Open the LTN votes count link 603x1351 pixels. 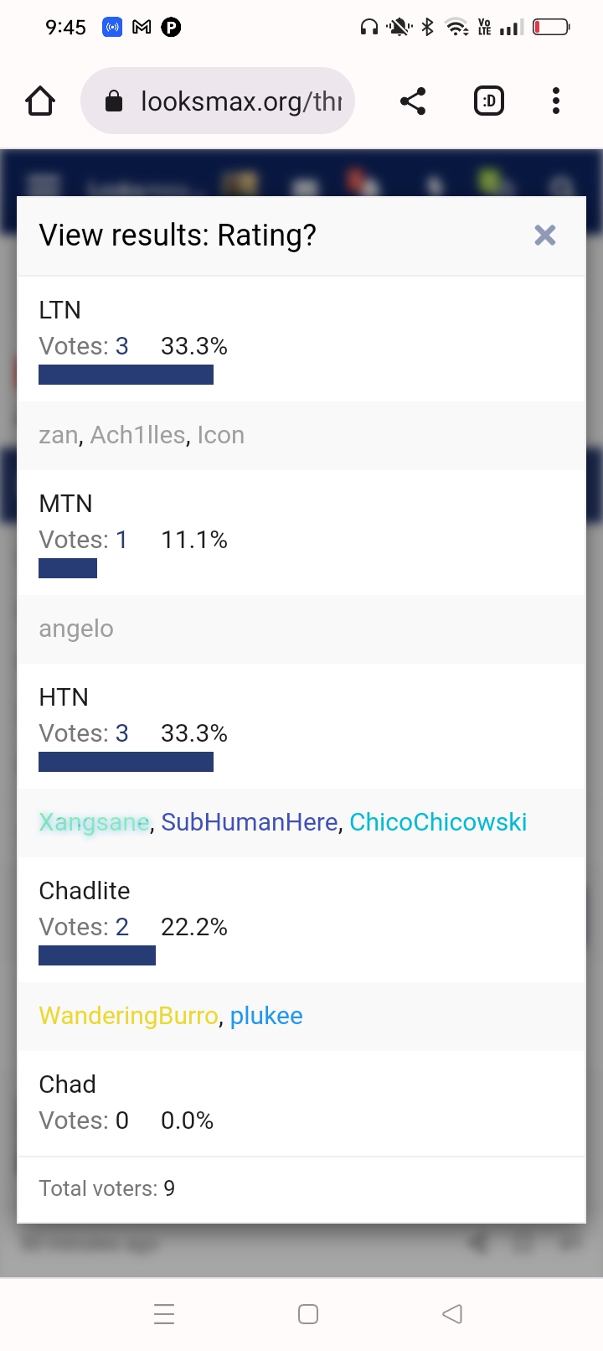(122, 346)
